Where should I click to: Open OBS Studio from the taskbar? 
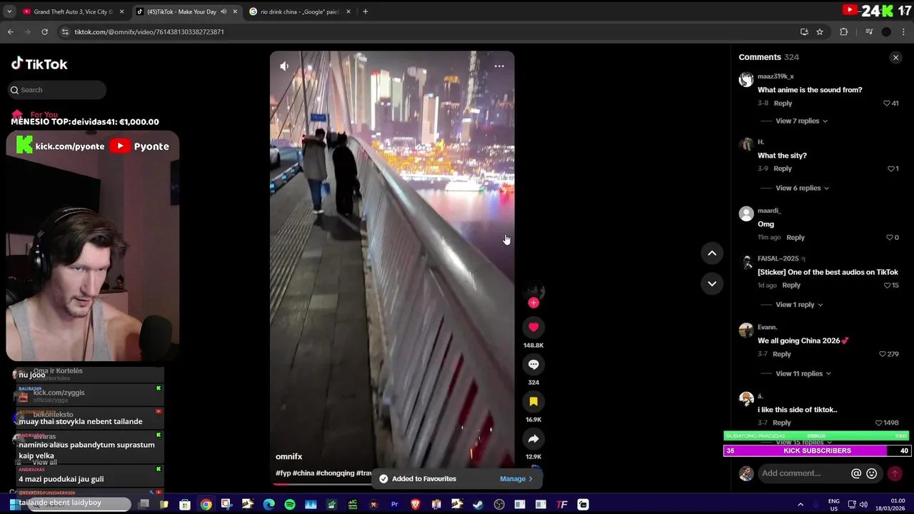[499, 505]
